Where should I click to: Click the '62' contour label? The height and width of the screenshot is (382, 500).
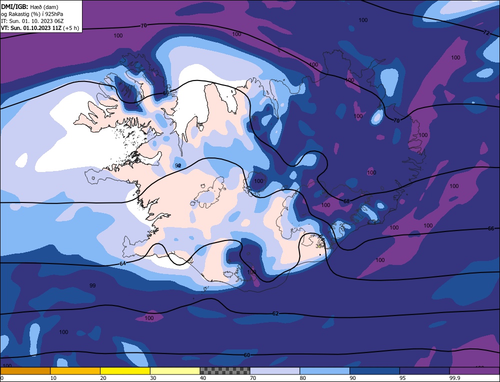click(275, 314)
